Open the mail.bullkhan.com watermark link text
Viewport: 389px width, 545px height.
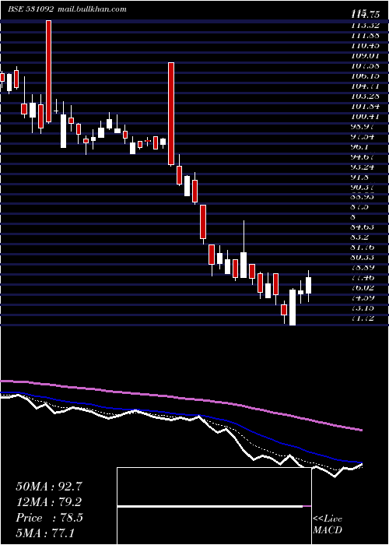(x=91, y=9)
